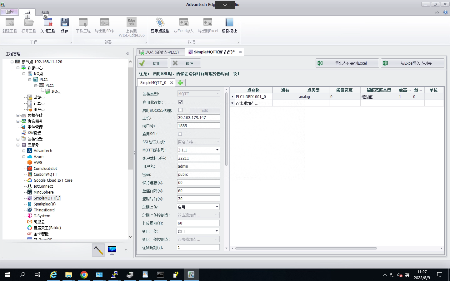Open taskbar search magnifier
Viewport: 450px width, 281px height.
(22, 275)
